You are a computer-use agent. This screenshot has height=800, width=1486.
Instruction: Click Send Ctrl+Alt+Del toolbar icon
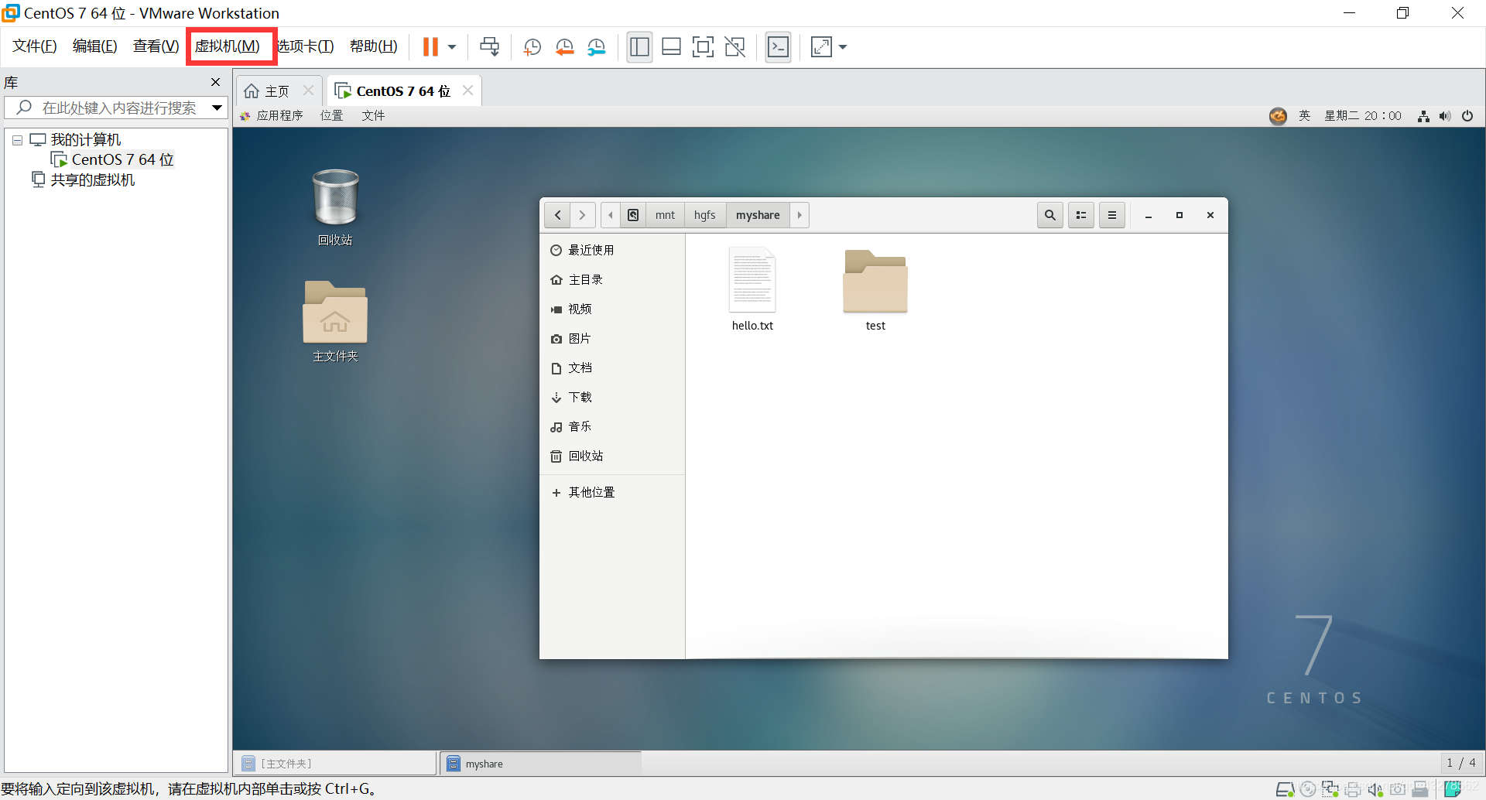(x=489, y=47)
